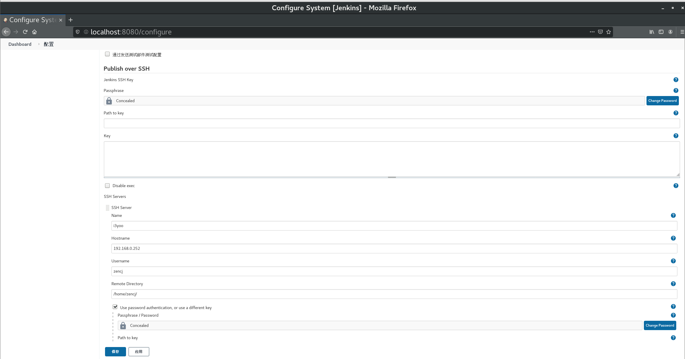Show help for top Path to key
Viewport: 685px width, 359px height.
coord(676,113)
